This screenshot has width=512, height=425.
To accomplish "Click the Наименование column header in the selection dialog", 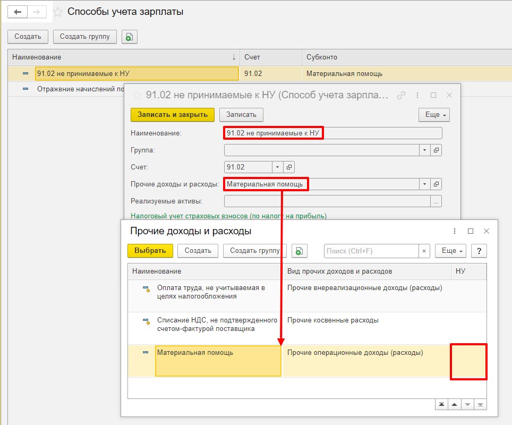I will tap(204, 271).
